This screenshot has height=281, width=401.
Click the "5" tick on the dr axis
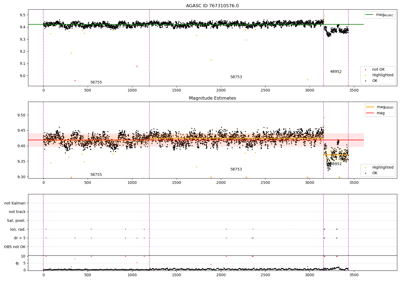[x=24, y=263]
